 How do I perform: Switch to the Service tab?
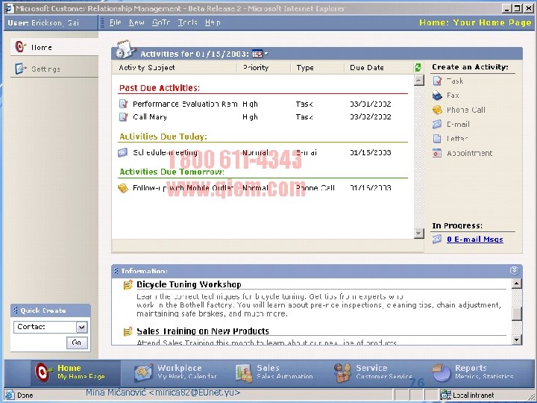(x=374, y=372)
